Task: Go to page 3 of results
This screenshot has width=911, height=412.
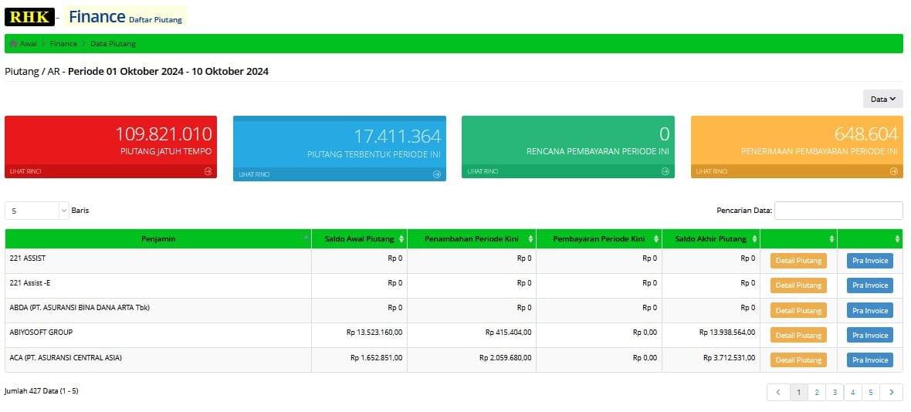Action: pyautogui.click(x=834, y=393)
